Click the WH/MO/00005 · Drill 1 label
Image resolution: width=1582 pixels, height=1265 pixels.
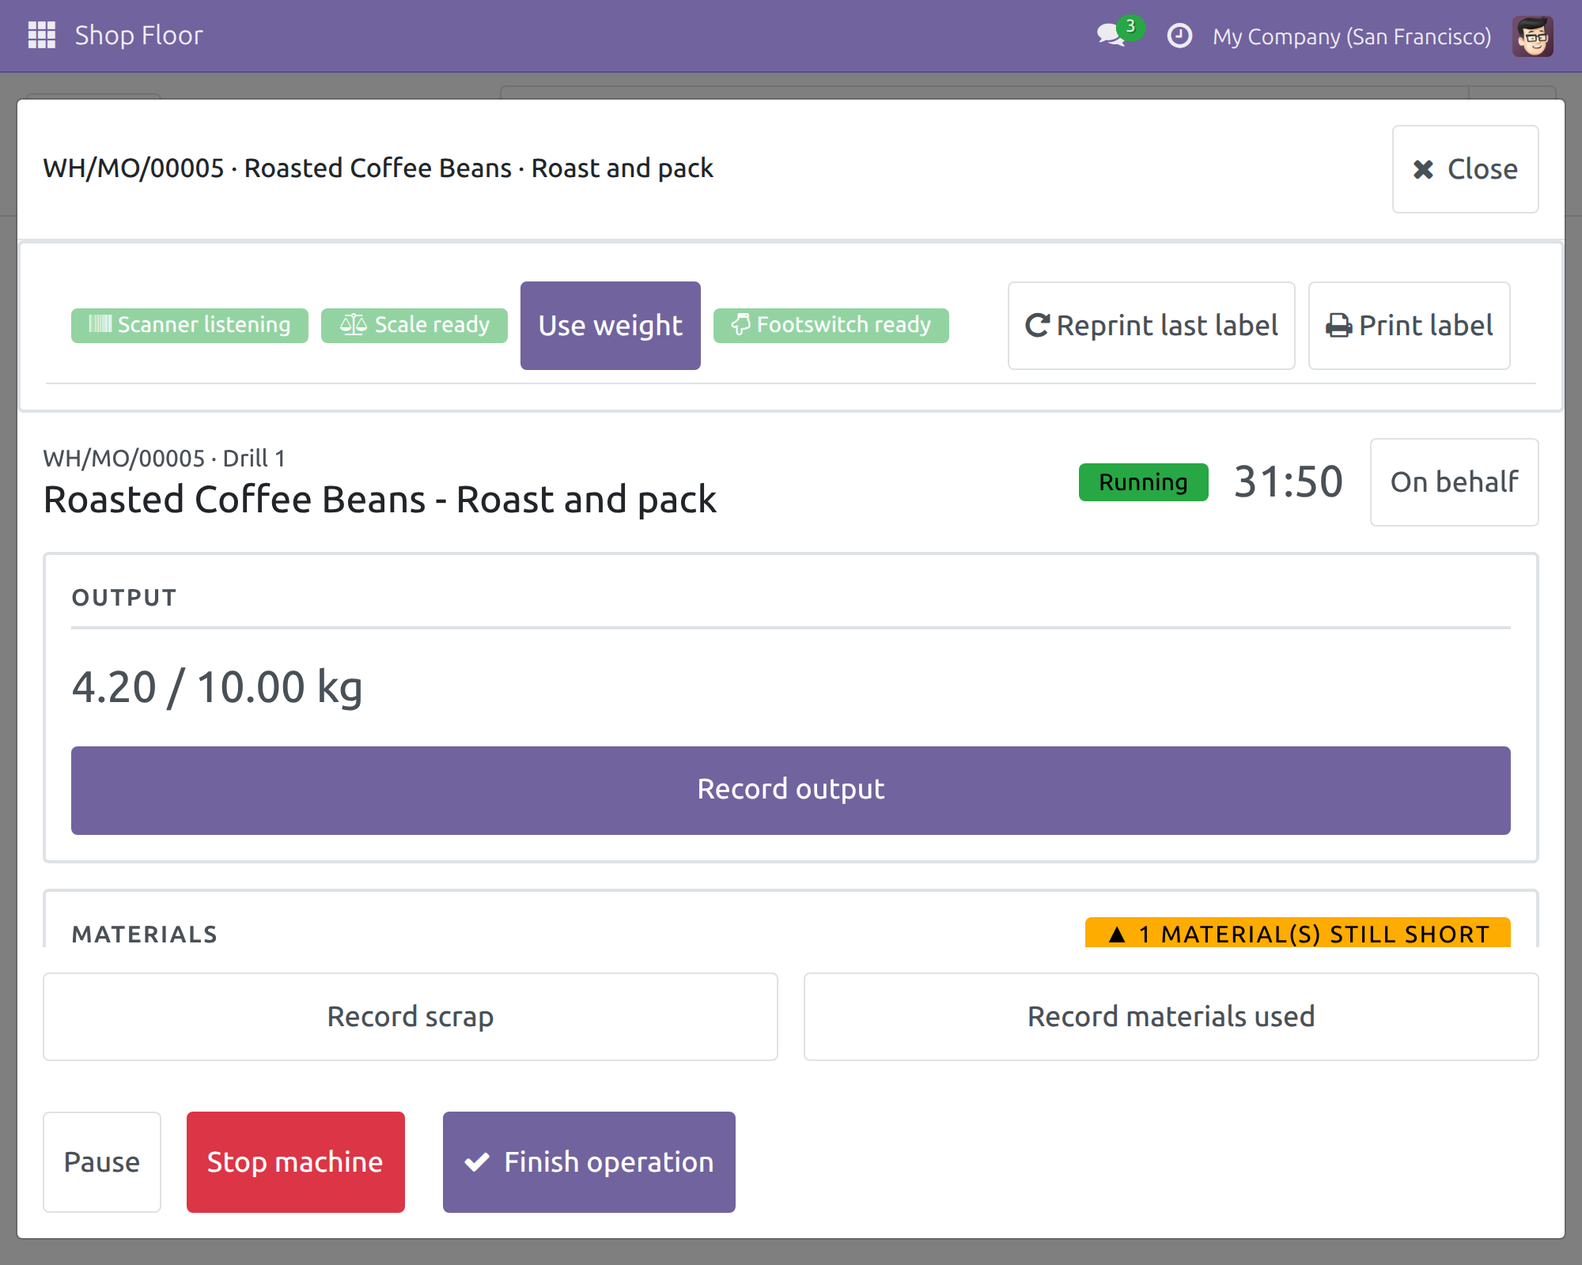[x=165, y=459]
